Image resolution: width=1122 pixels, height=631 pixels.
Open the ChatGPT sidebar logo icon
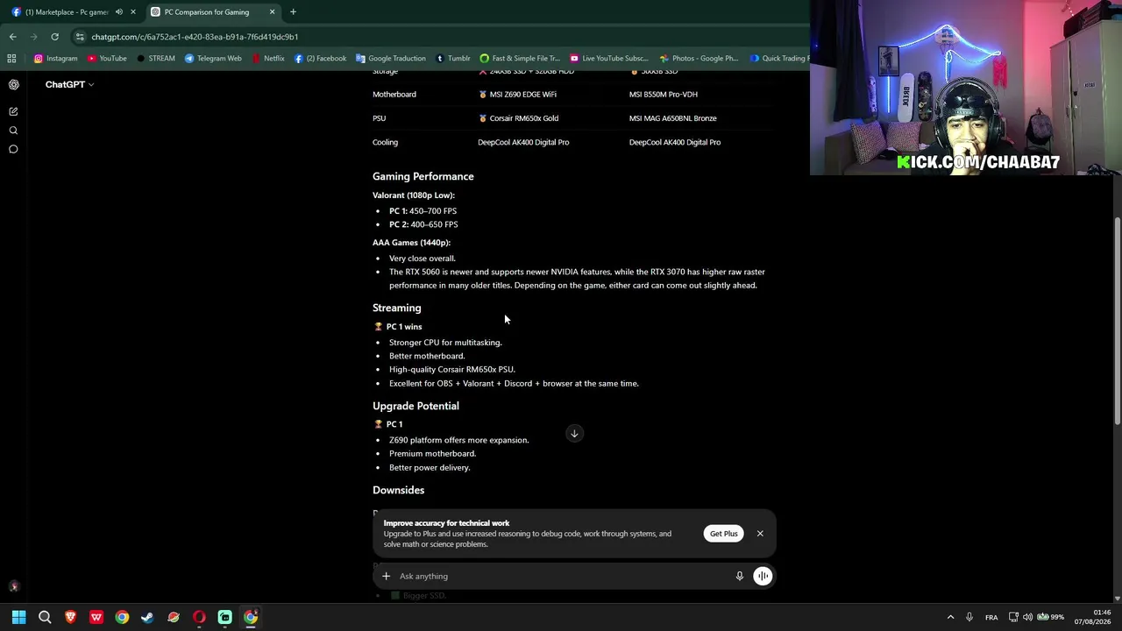point(13,84)
